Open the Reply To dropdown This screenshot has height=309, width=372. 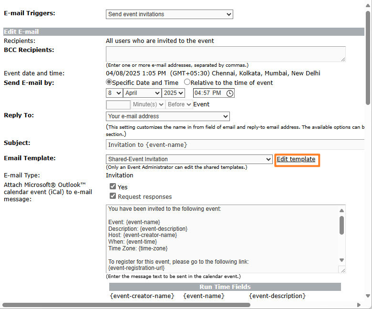point(168,116)
